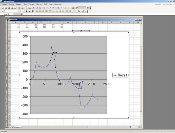This screenshot has width=175, height=133.
Task: Toggle Underline formatting
Action: coord(33,11)
